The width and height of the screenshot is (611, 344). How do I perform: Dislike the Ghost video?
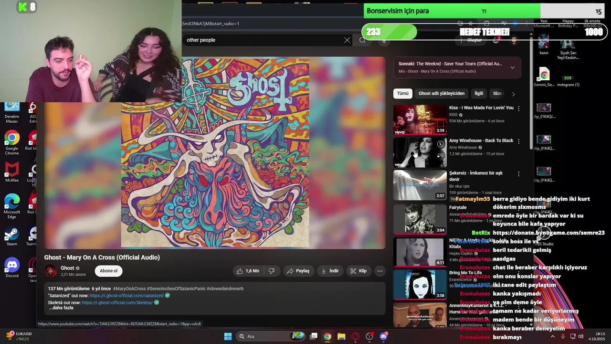pos(272,271)
